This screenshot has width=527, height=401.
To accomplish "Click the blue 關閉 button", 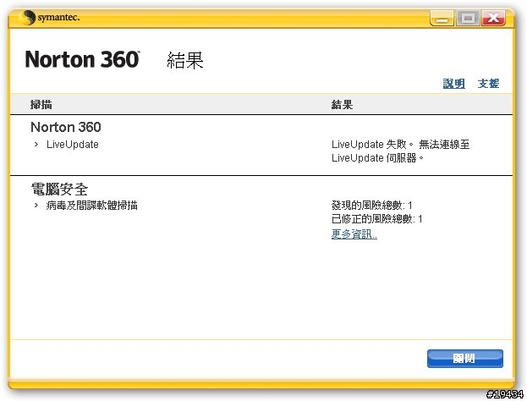I will (x=464, y=359).
